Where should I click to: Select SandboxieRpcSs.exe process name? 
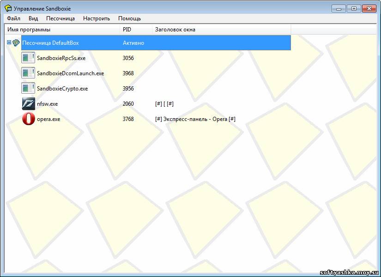[61, 58]
